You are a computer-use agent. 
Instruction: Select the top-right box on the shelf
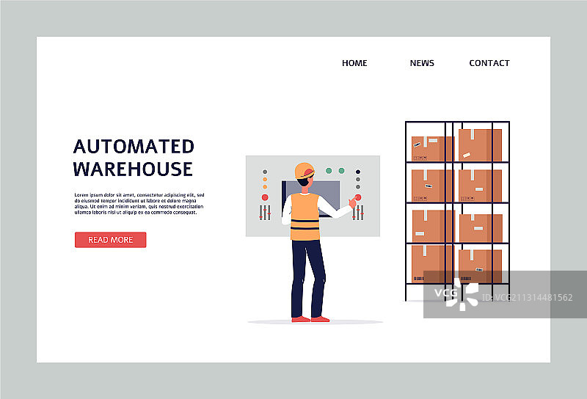click(480, 144)
